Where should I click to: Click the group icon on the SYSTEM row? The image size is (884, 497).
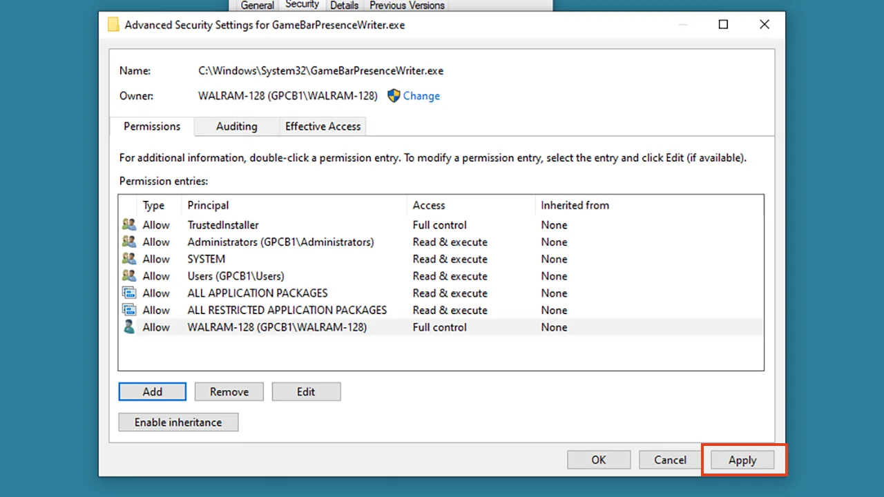pos(129,259)
